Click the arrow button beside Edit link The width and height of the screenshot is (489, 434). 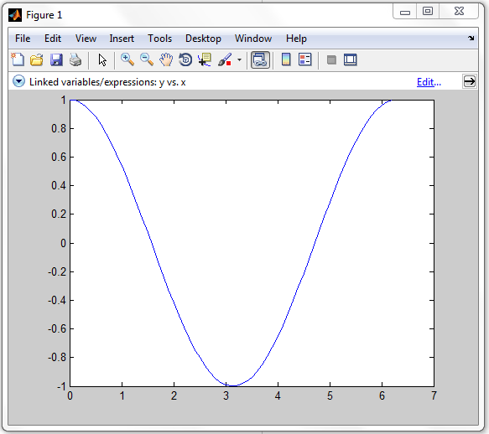click(470, 81)
